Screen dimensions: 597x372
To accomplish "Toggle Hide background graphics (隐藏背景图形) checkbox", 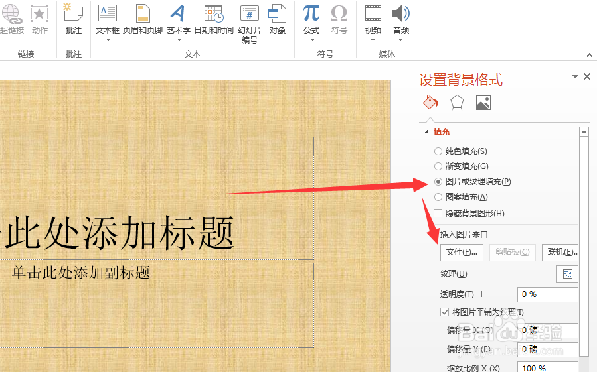I will pos(438,213).
